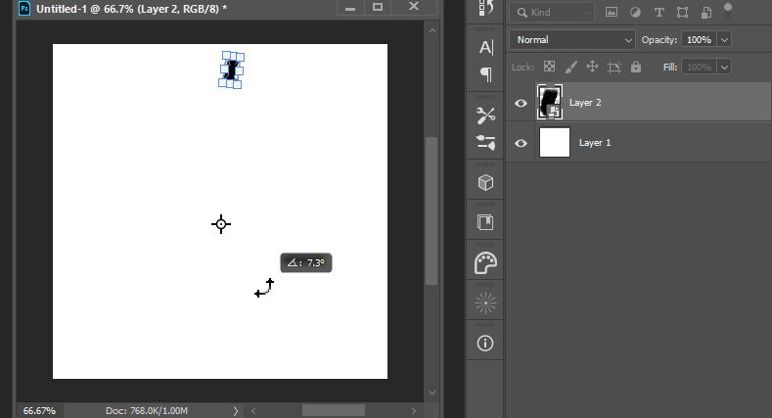Filter layers by pixel layers

612,13
